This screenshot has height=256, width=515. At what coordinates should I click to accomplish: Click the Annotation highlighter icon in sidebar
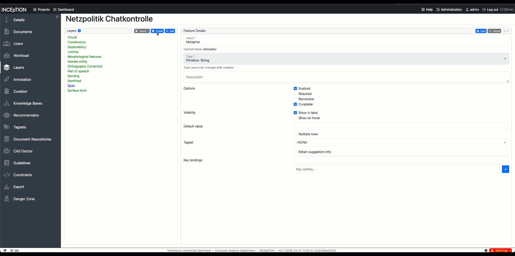point(7,79)
